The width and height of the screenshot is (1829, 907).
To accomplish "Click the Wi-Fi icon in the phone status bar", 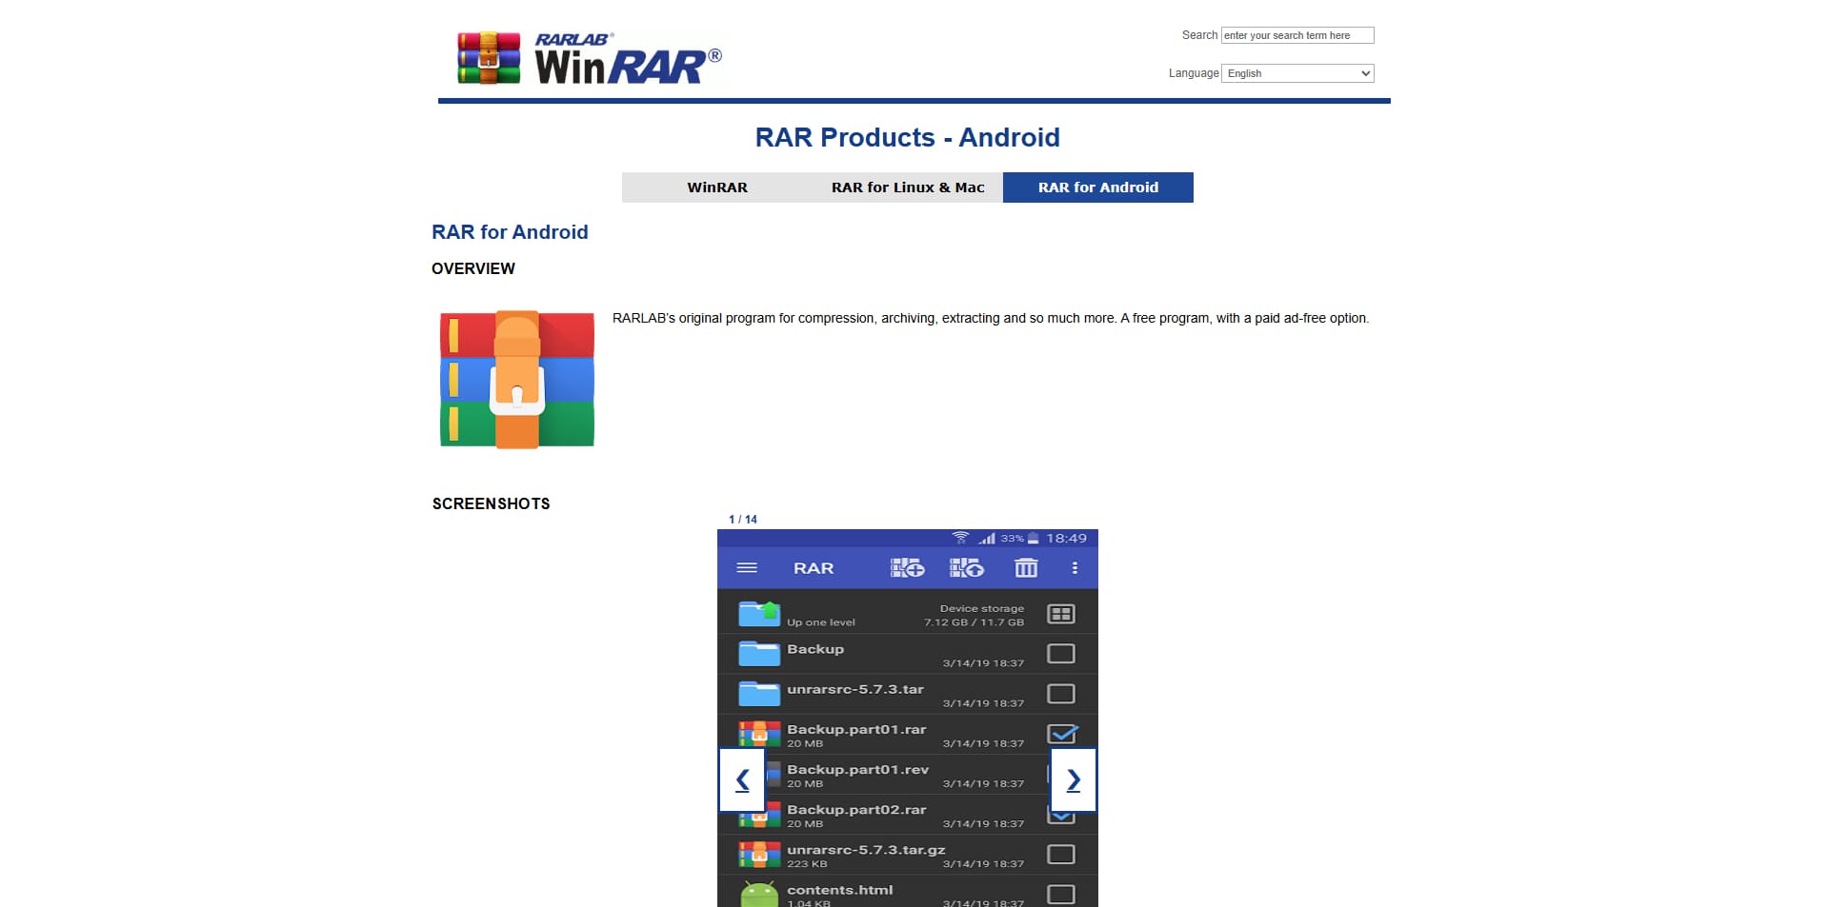I will pos(960,538).
